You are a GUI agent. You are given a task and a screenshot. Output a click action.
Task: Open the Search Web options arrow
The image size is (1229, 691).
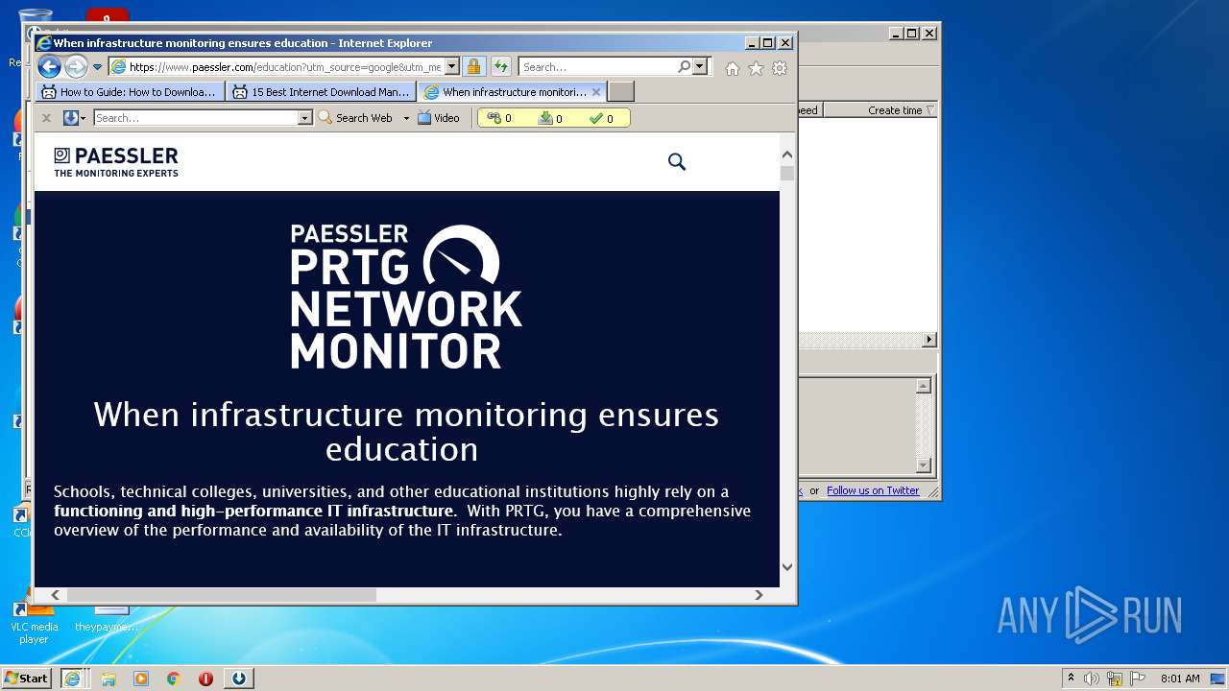[x=406, y=118]
